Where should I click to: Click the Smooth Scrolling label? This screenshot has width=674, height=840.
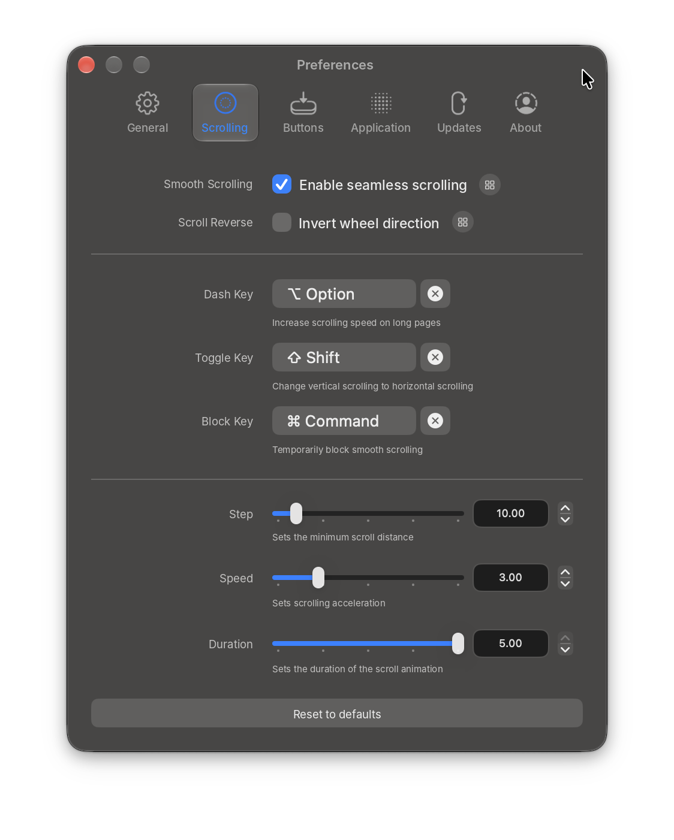(x=208, y=184)
